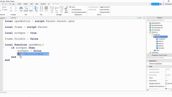Select Button3 in the Explorer tree
This screenshot has height=97, width=172.
[x=161, y=46]
